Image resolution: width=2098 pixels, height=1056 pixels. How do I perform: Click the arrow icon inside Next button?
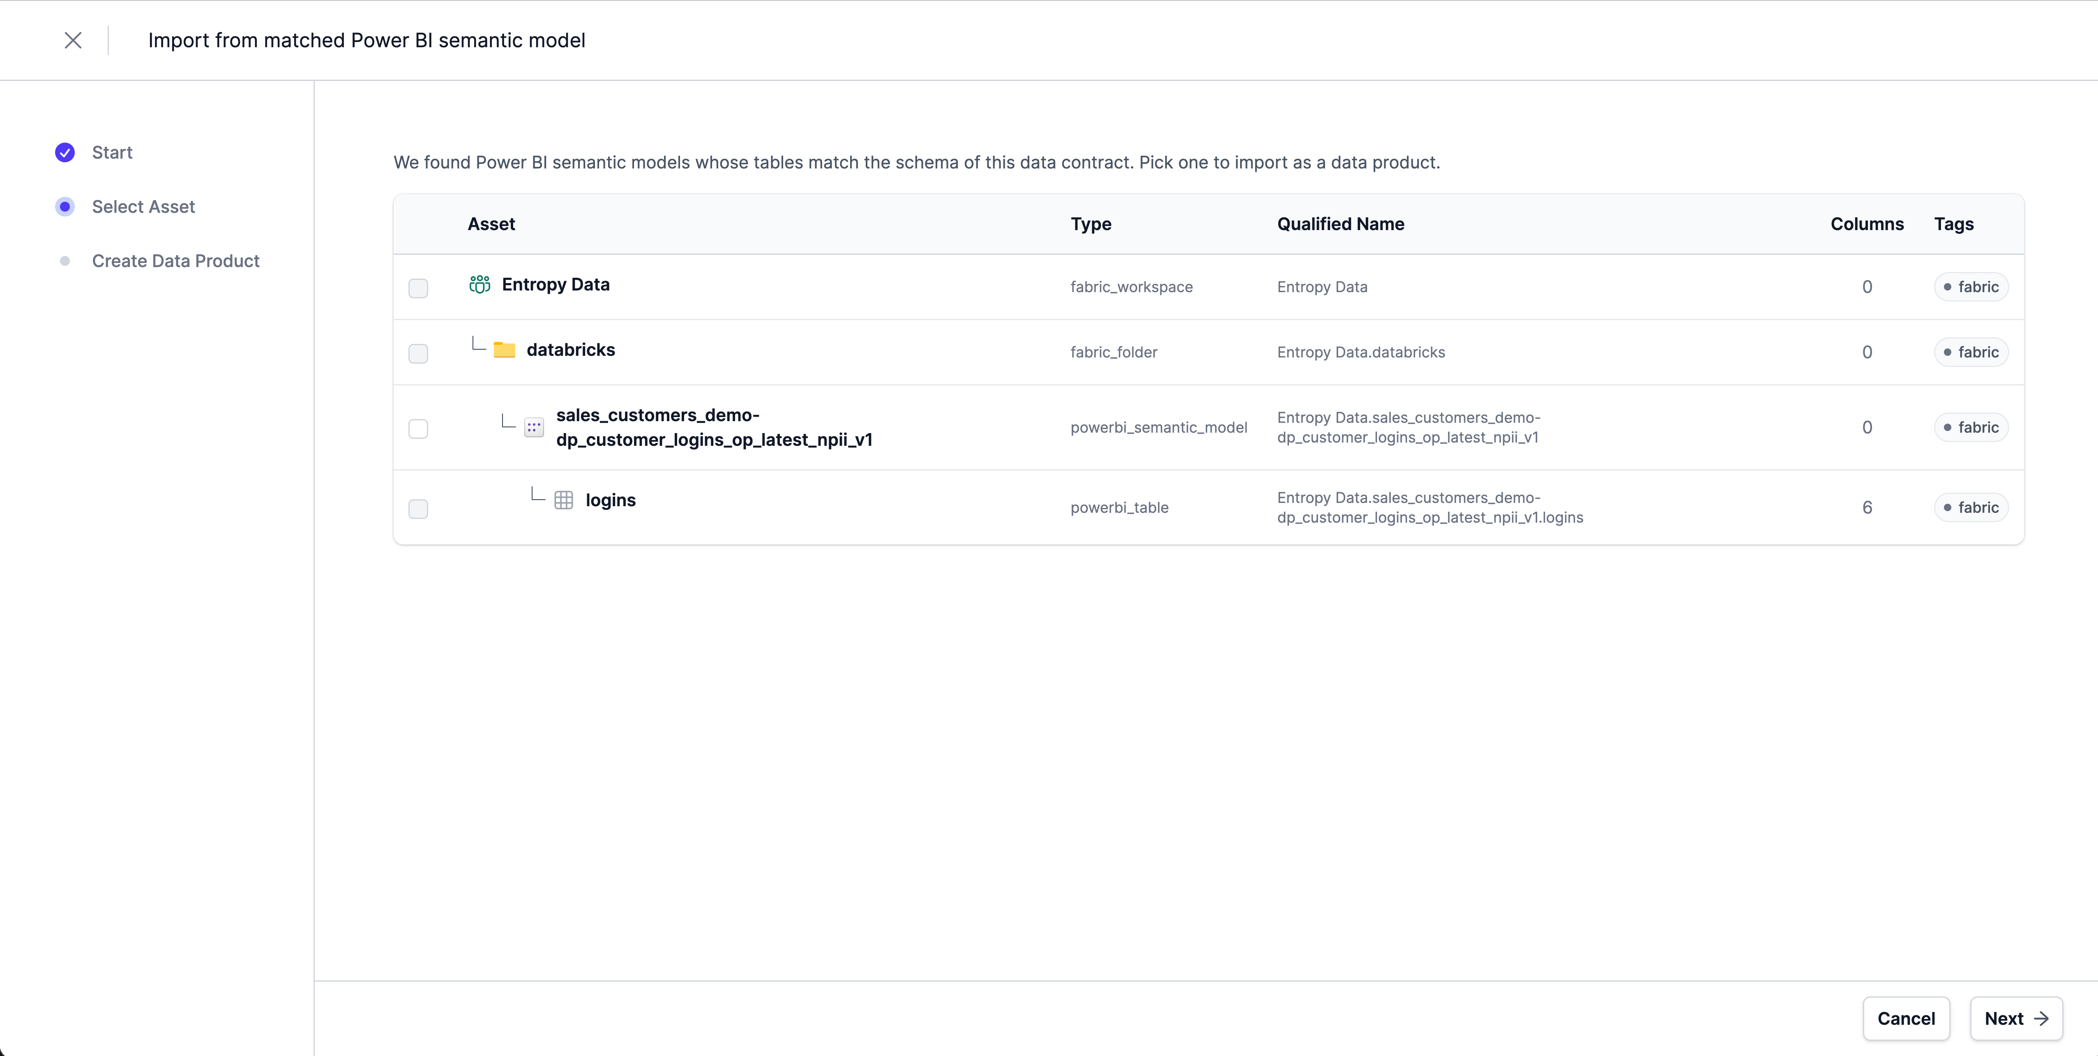pyautogui.click(x=2041, y=1019)
